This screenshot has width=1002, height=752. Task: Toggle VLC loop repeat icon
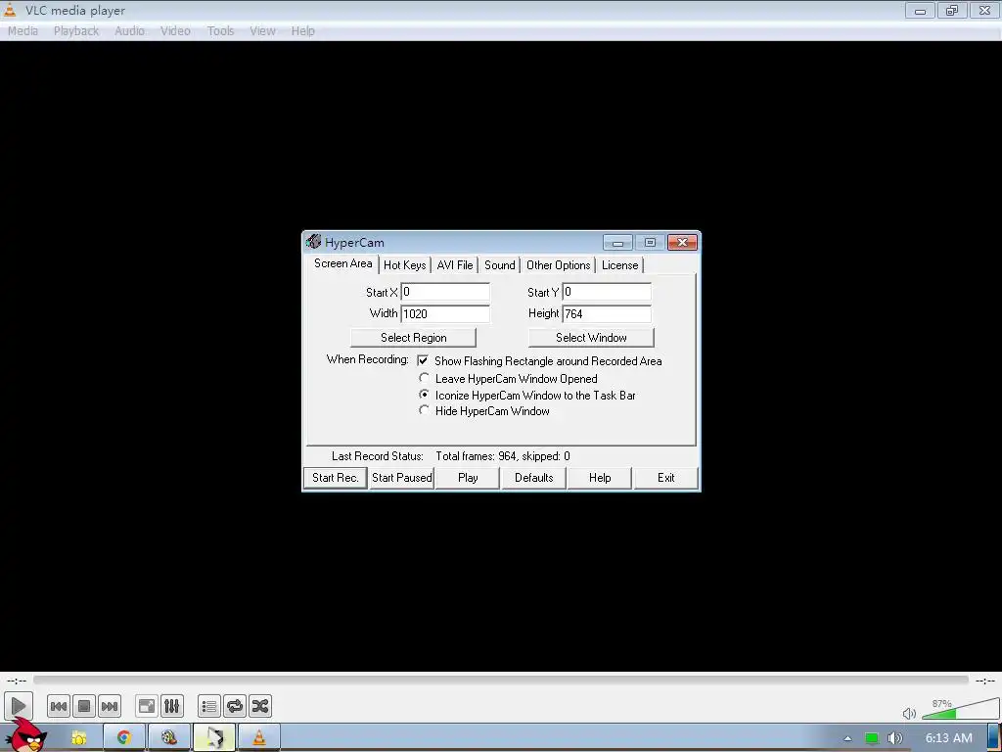(235, 706)
